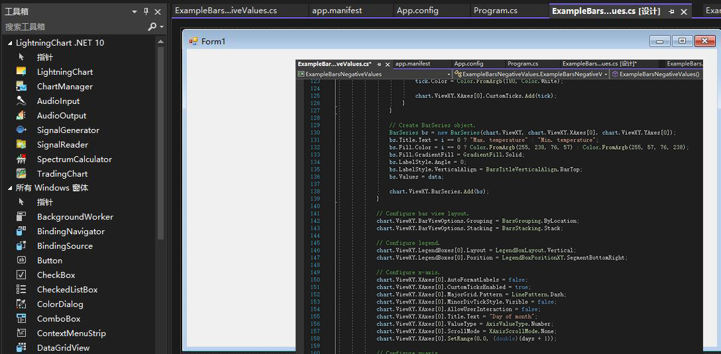Click the Form1 title text
The width and height of the screenshot is (721, 354).
[213, 42]
